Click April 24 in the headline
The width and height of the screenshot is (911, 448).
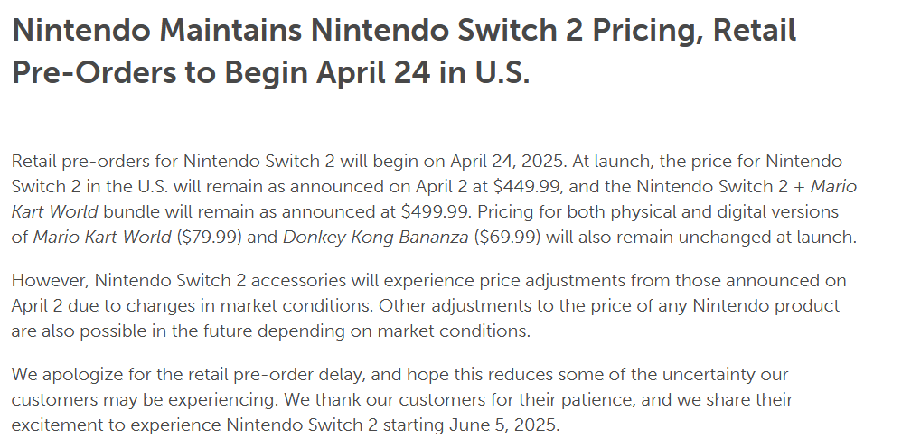(373, 72)
